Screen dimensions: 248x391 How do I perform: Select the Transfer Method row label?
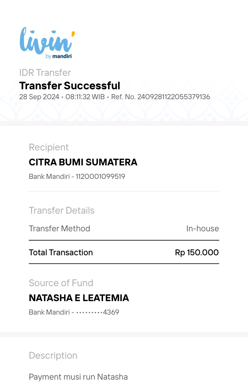pos(59,229)
